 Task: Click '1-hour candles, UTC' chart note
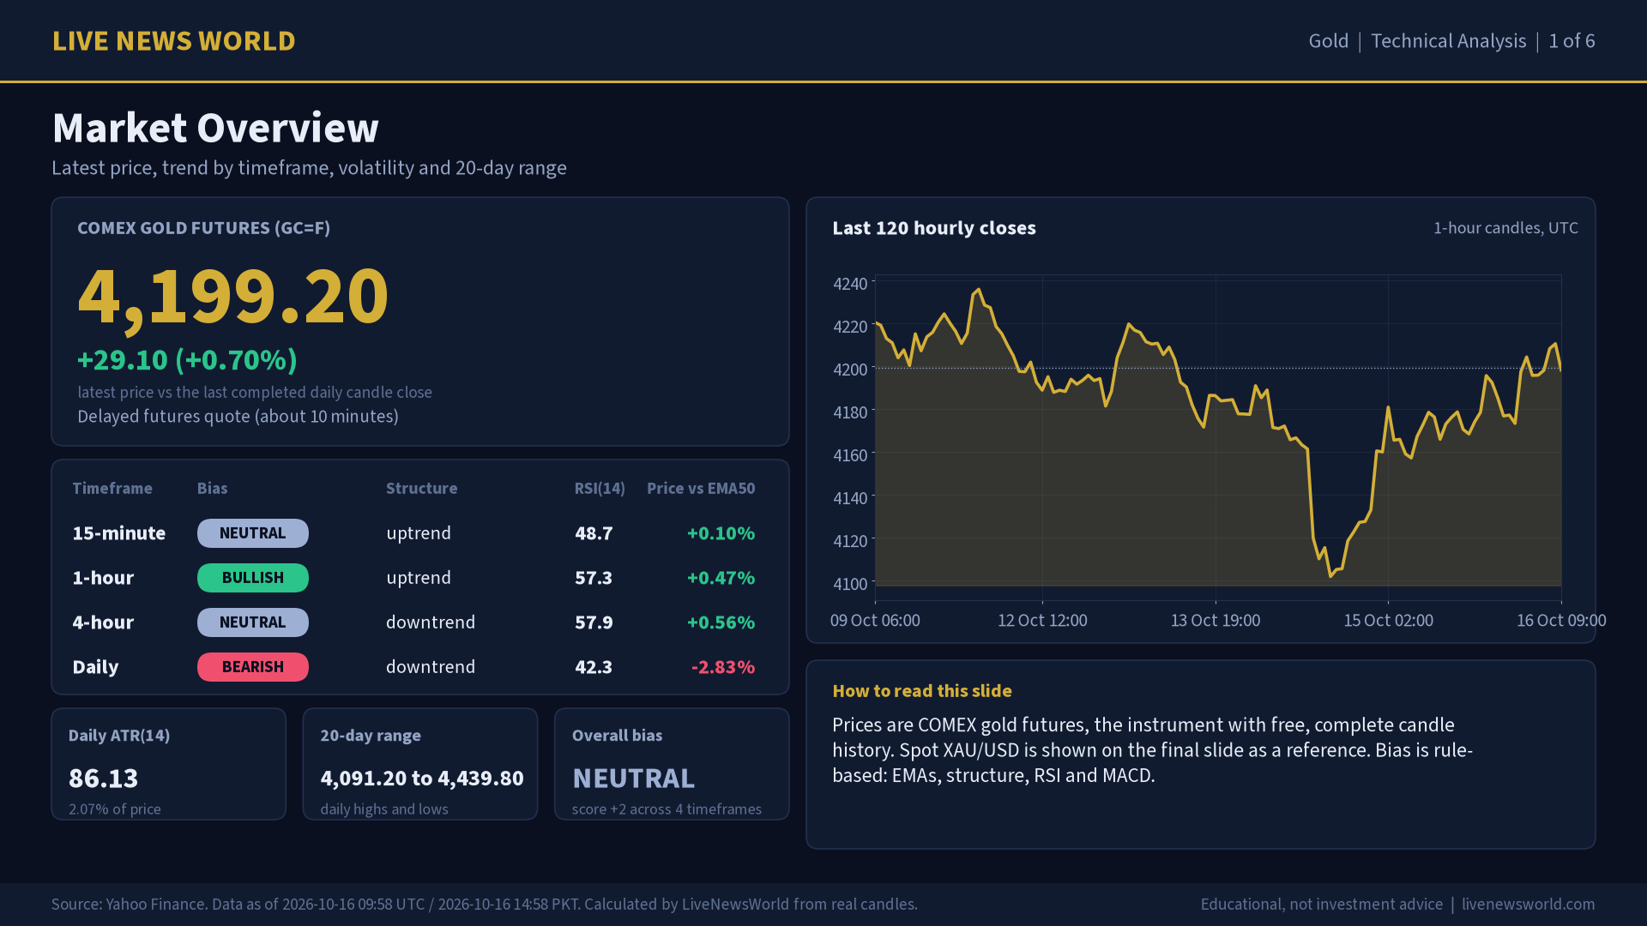(1505, 228)
